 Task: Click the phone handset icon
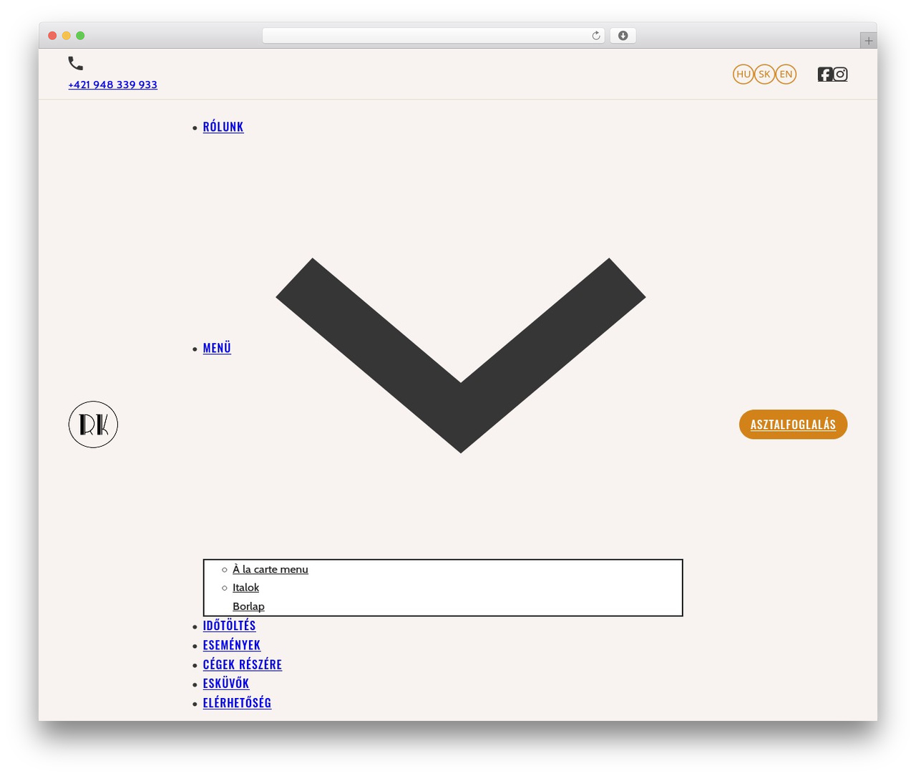tap(76, 63)
